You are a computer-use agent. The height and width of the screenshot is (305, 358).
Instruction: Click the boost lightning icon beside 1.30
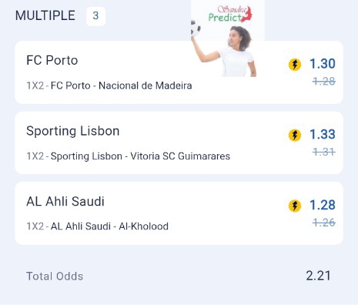[x=295, y=64]
